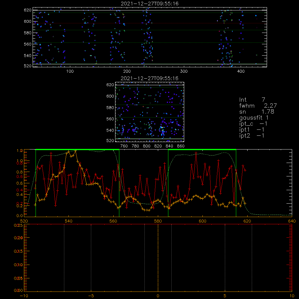
Task: Click x-axis label 300 on top plot
Action: pyautogui.click(x=184, y=71)
